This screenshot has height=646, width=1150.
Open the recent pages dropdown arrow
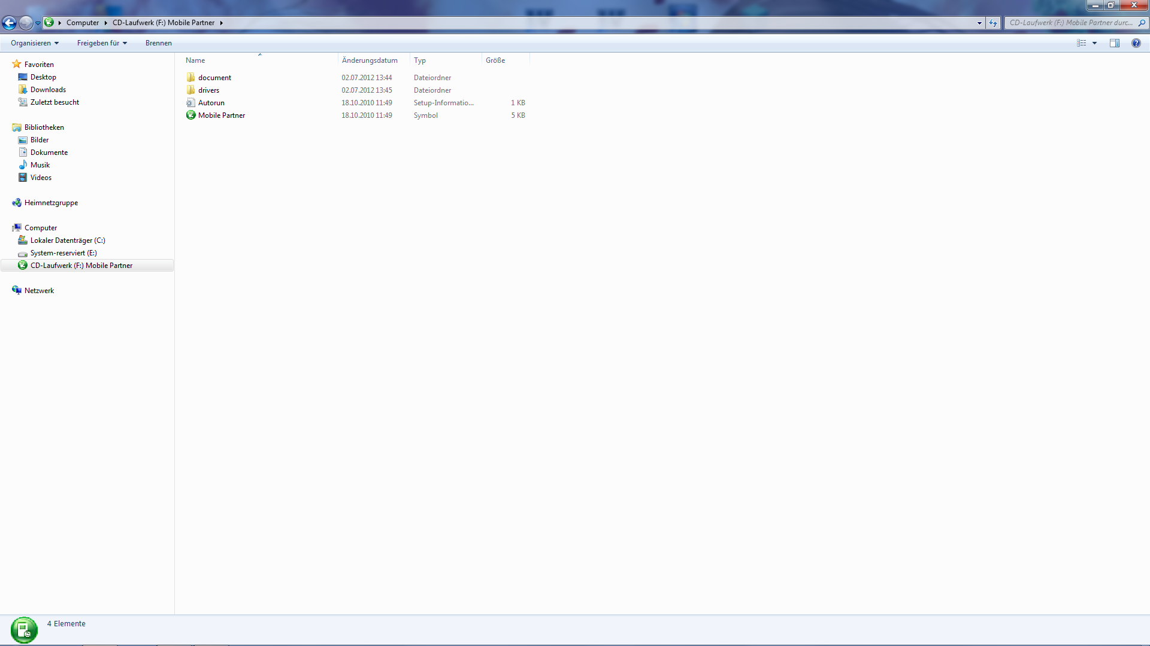[x=38, y=23]
